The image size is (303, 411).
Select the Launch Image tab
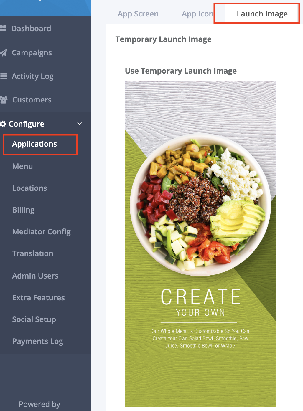click(262, 14)
